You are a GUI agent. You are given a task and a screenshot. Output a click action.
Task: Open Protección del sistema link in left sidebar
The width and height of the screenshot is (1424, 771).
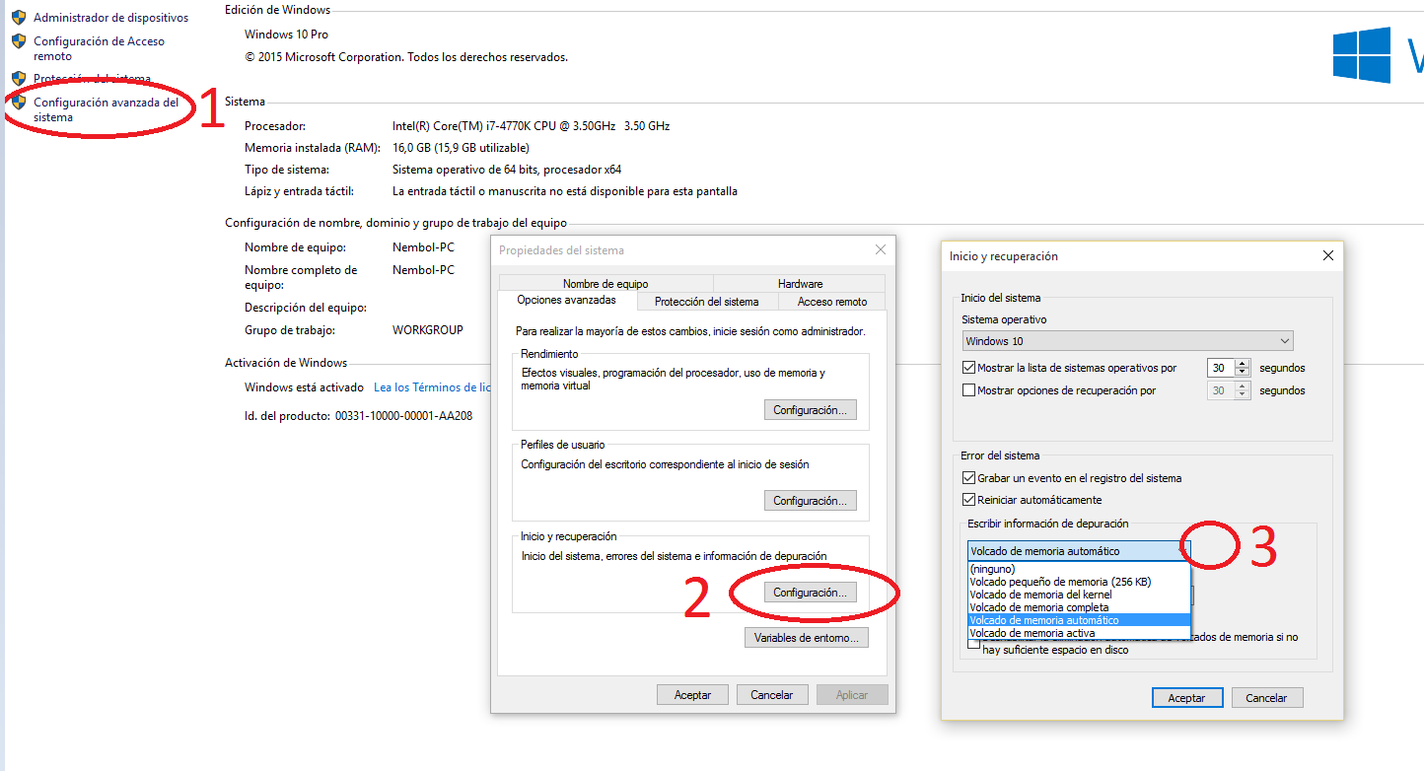click(x=92, y=79)
